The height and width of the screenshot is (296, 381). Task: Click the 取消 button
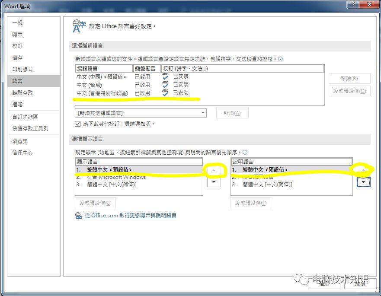[360, 283]
